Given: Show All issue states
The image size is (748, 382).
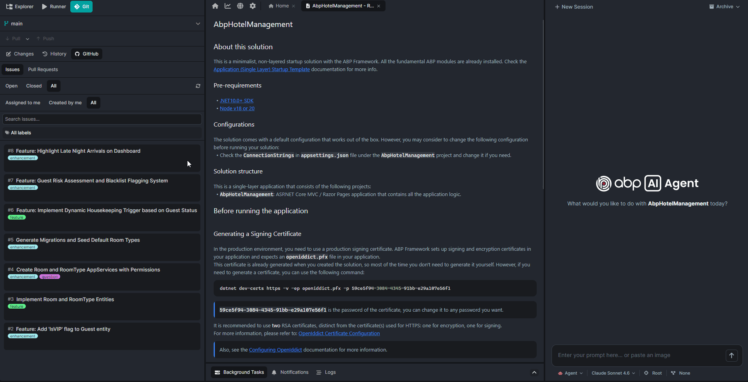Looking at the screenshot, I should pos(54,86).
